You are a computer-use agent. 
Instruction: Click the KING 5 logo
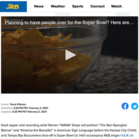point(13,6)
